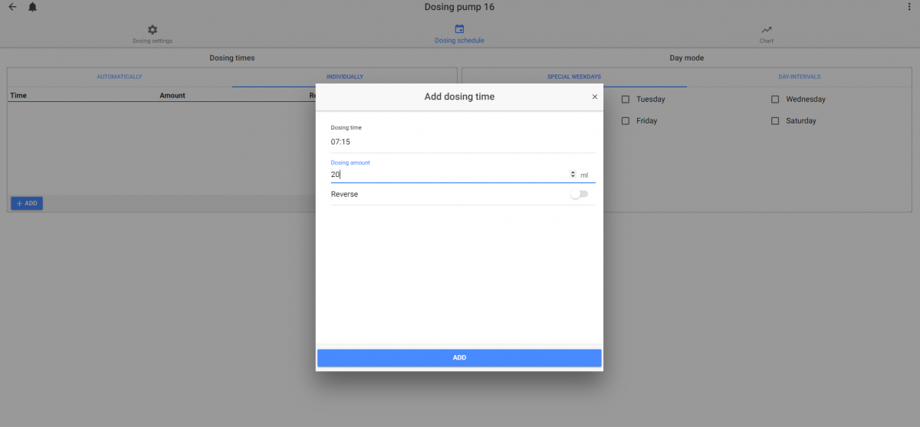Screen dimensions: 920x427
Task: Click the Time column header
Action: [18, 96]
